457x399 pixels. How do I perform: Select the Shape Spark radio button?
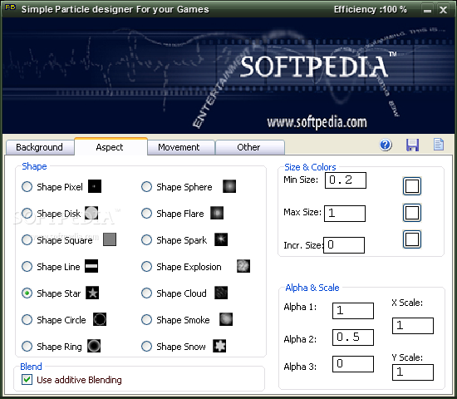pos(146,239)
